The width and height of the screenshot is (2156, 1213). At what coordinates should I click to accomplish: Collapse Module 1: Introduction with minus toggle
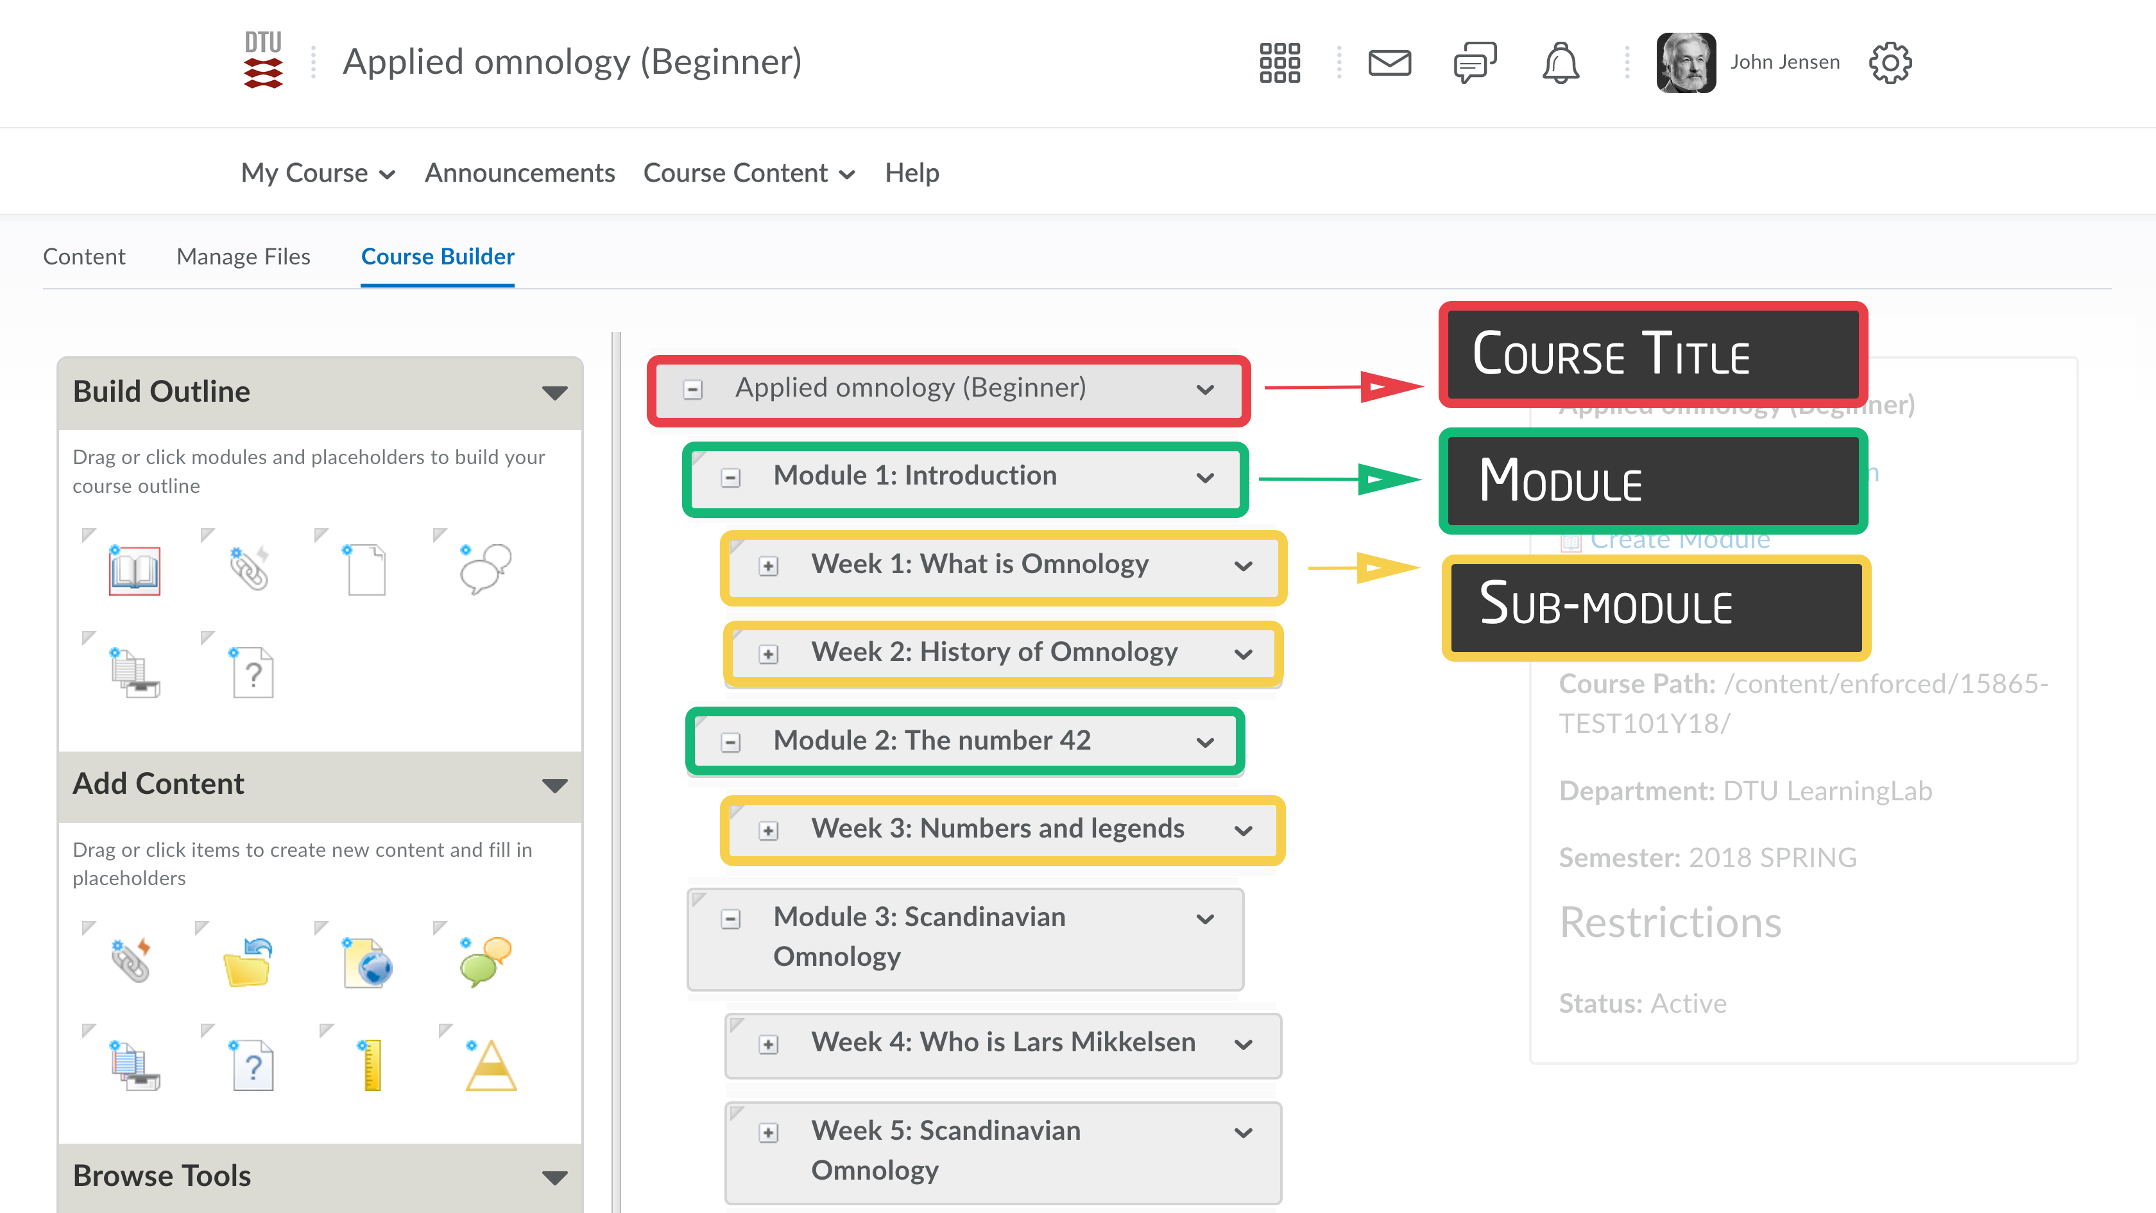pos(731,477)
